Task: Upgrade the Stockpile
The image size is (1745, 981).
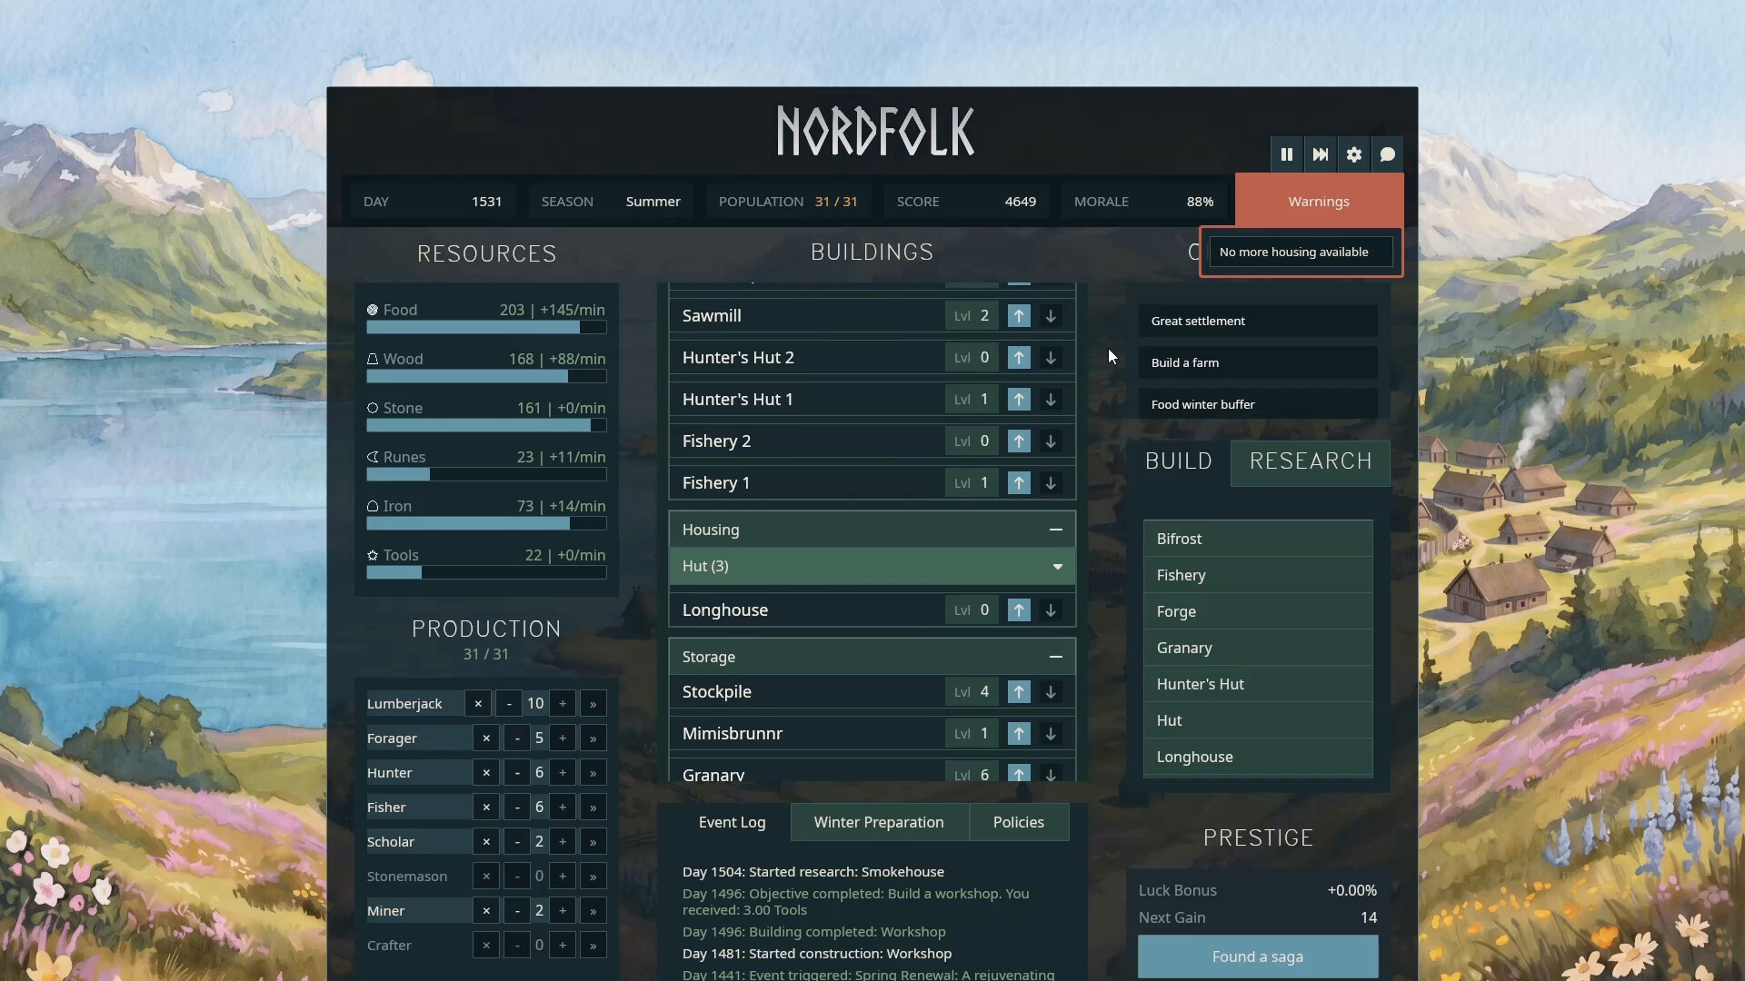Action: 1019,692
